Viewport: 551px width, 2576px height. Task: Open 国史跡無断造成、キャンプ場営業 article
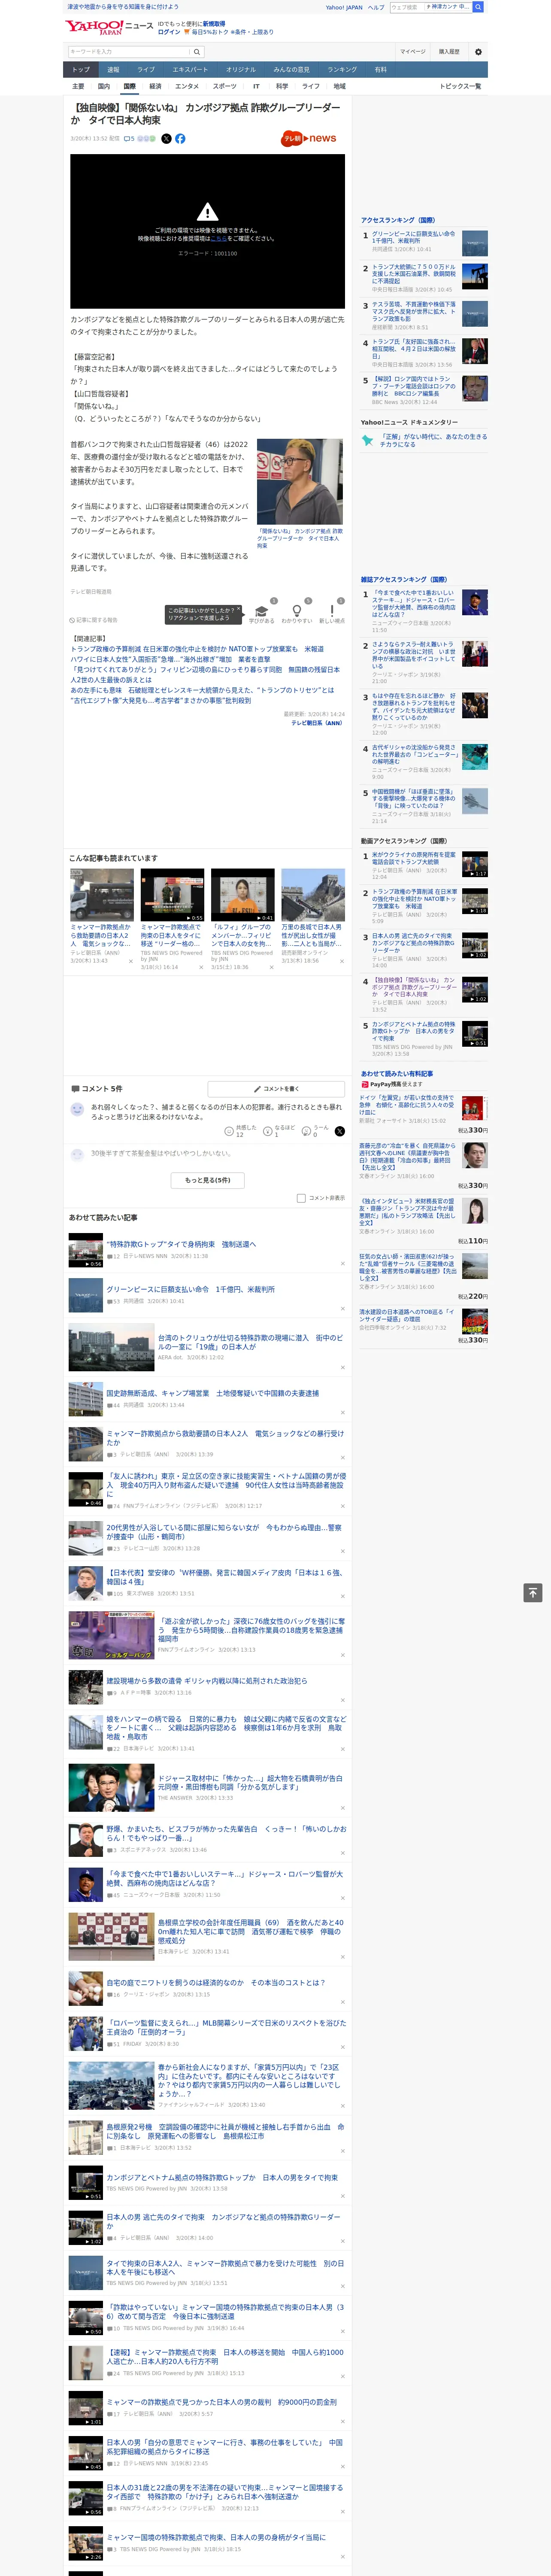[x=213, y=1393]
